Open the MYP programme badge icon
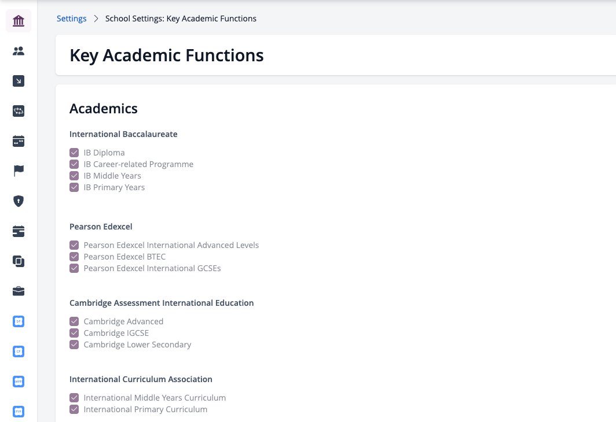The height and width of the screenshot is (422, 616). pos(19,381)
